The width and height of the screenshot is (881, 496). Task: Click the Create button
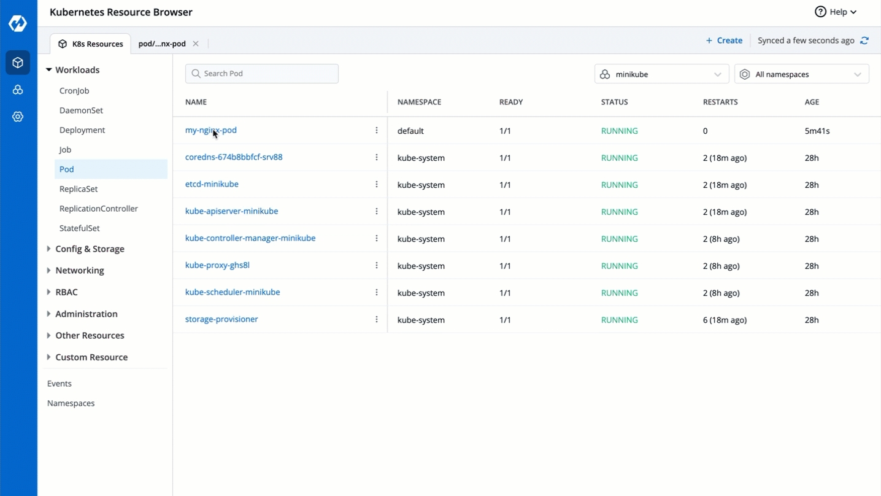[724, 41]
